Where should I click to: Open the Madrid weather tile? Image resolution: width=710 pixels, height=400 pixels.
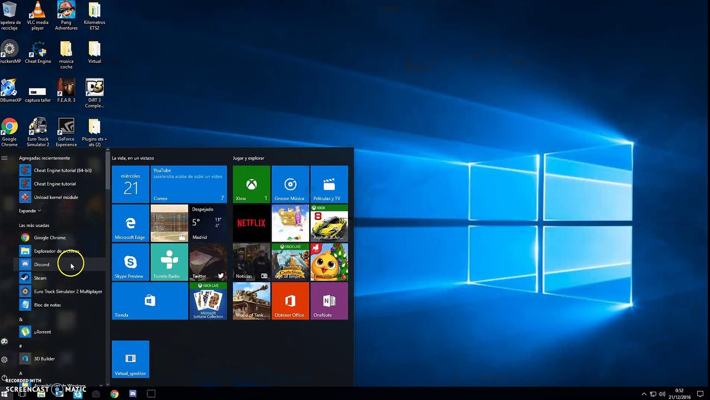click(208, 223)
